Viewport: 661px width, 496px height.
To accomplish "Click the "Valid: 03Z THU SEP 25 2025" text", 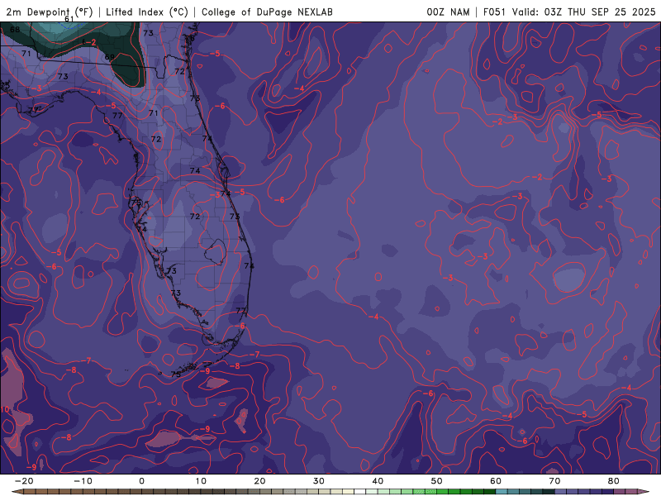I will [584, 12].
